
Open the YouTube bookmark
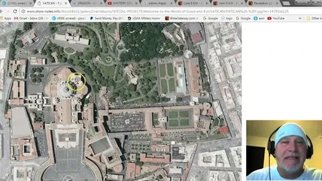(276, 18)
